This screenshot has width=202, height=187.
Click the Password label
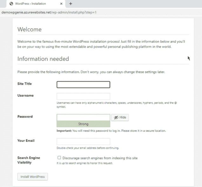pyautogui.click(x=25, y=117)
